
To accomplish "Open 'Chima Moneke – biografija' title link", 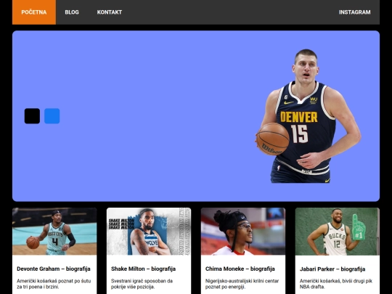I will pos(240,269).
